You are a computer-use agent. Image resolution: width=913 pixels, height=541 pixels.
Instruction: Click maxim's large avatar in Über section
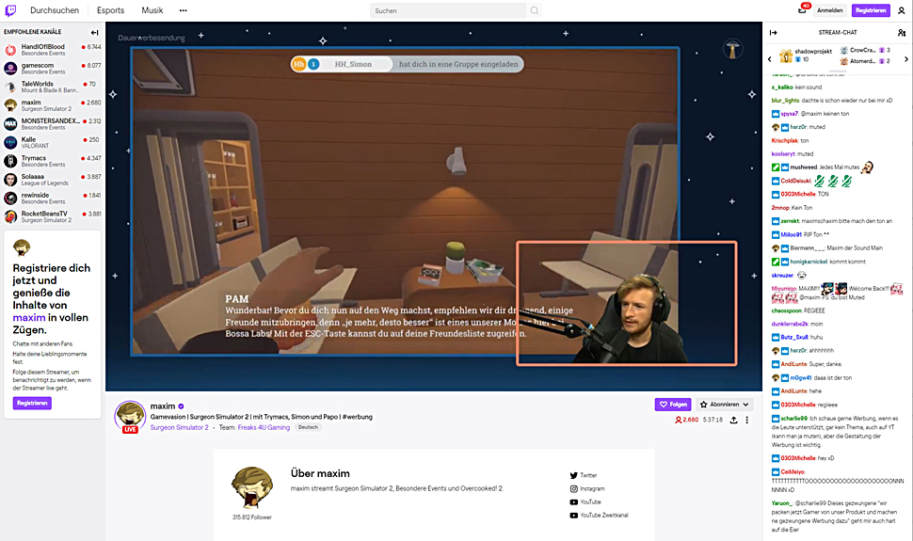pos(251,488)
